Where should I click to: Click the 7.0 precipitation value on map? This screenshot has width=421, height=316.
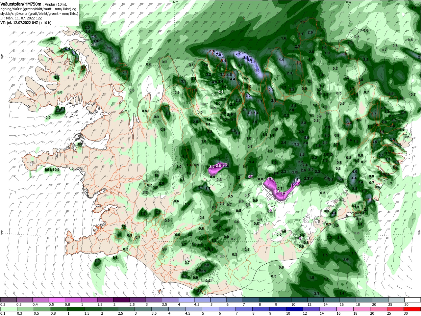click(x=218, y=55)
